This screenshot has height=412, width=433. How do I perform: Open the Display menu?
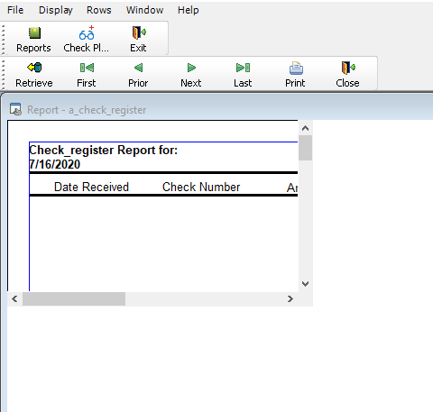coord(56,10)
